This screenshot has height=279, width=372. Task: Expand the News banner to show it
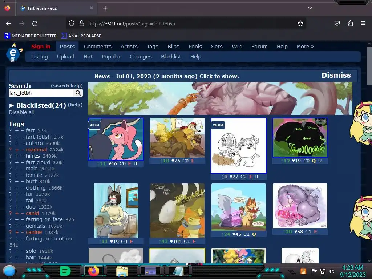[x=166, y=76]
